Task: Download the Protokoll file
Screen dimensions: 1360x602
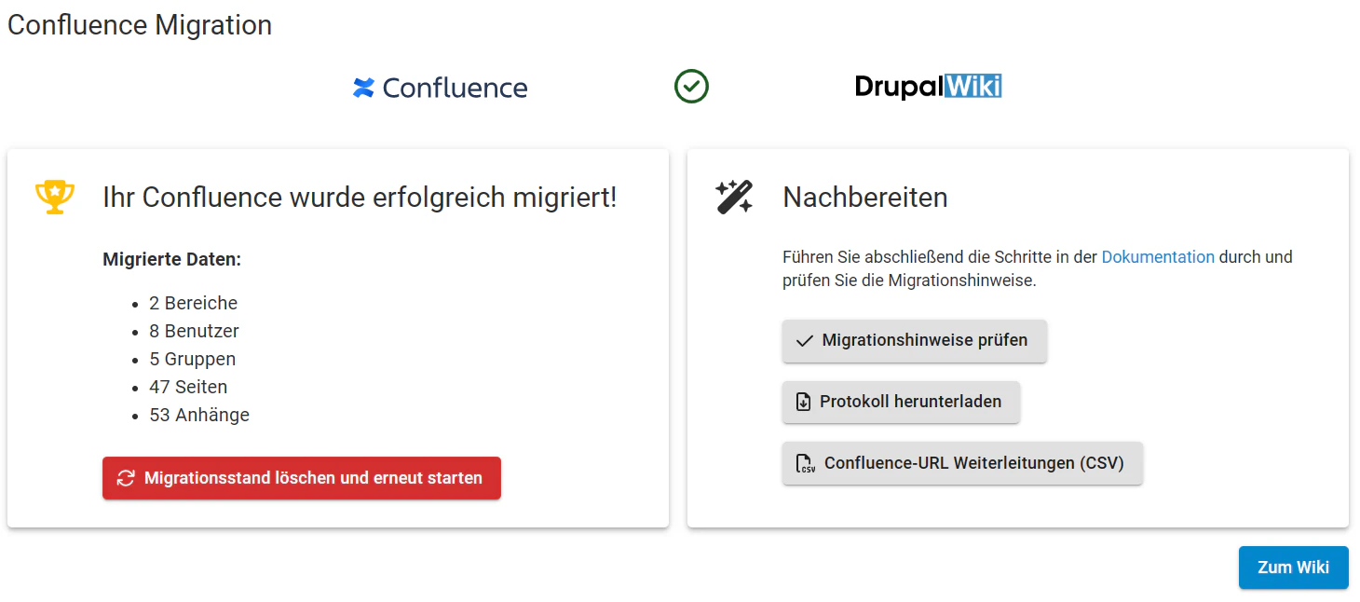Action: pyautogui.click(x=901, y=402)
